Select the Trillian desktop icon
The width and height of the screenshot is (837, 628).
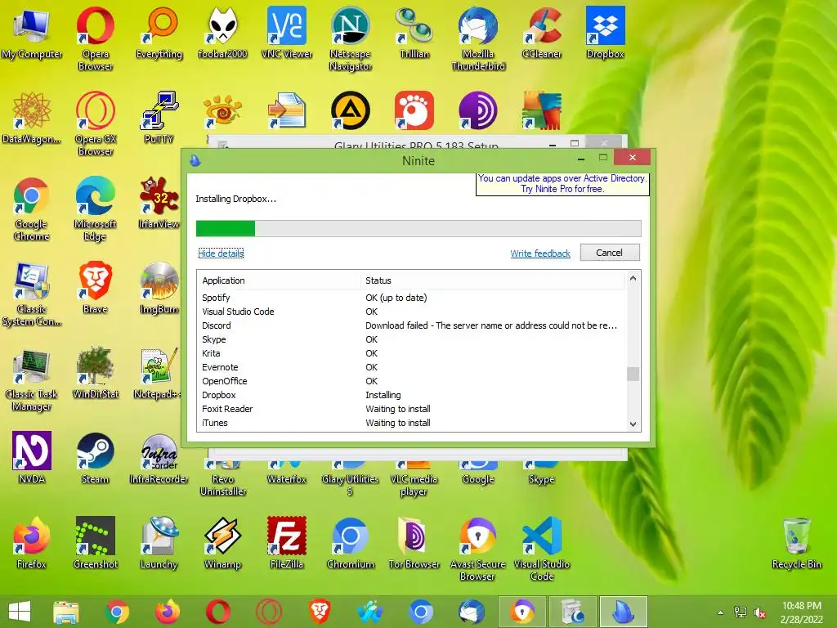click(414, 34)
